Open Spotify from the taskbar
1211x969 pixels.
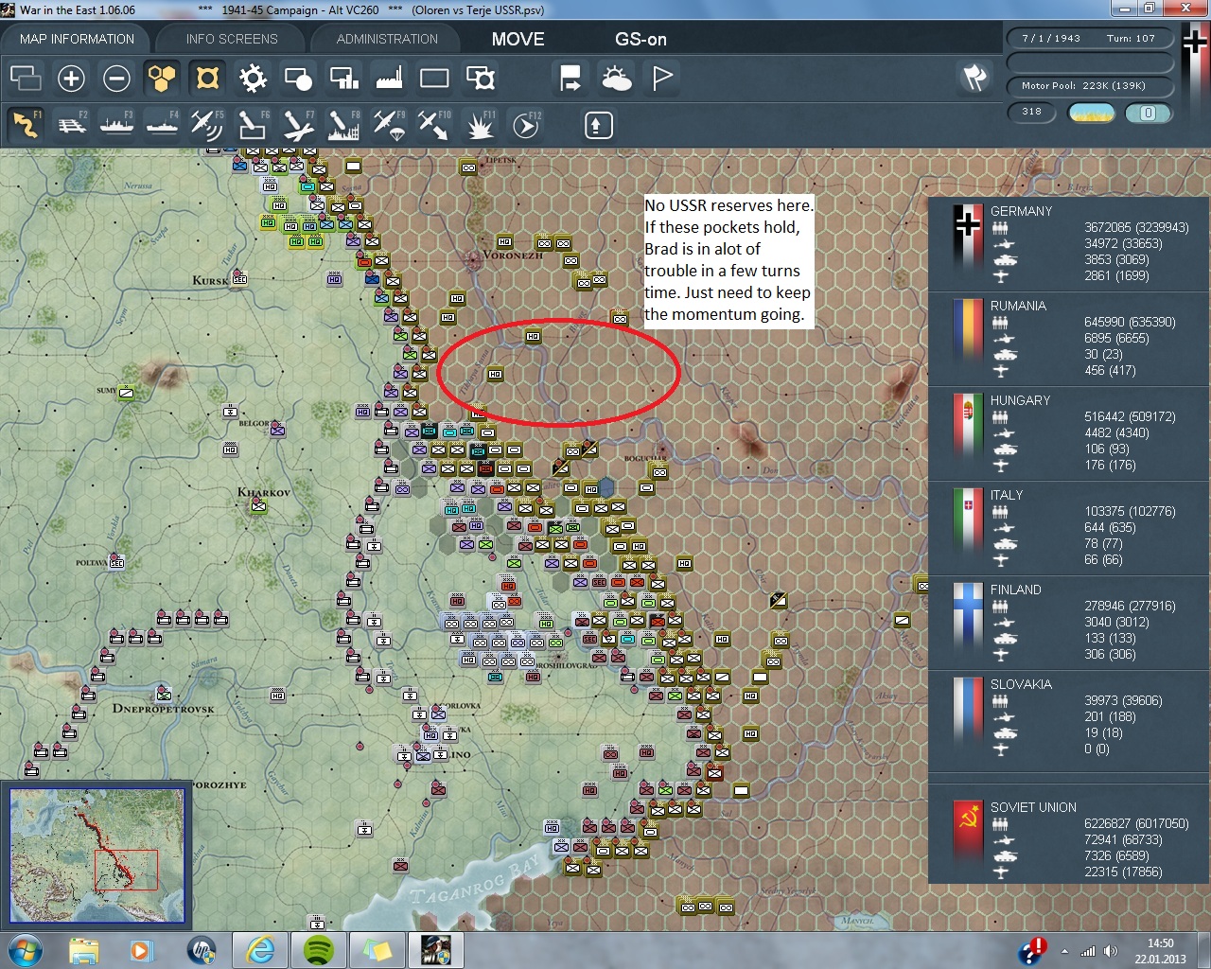point(319,950)
